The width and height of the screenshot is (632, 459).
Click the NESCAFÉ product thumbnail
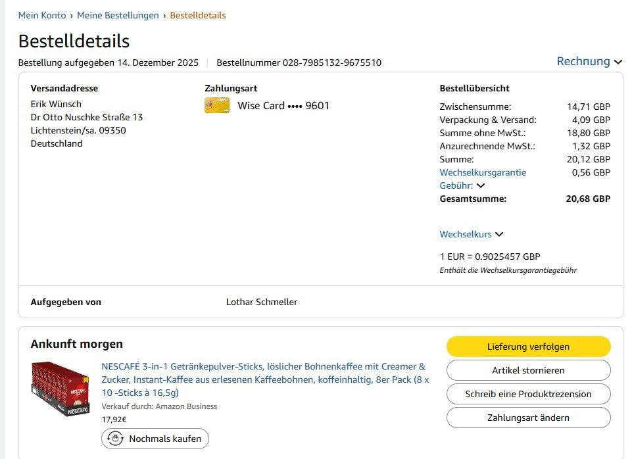[61, 389]
